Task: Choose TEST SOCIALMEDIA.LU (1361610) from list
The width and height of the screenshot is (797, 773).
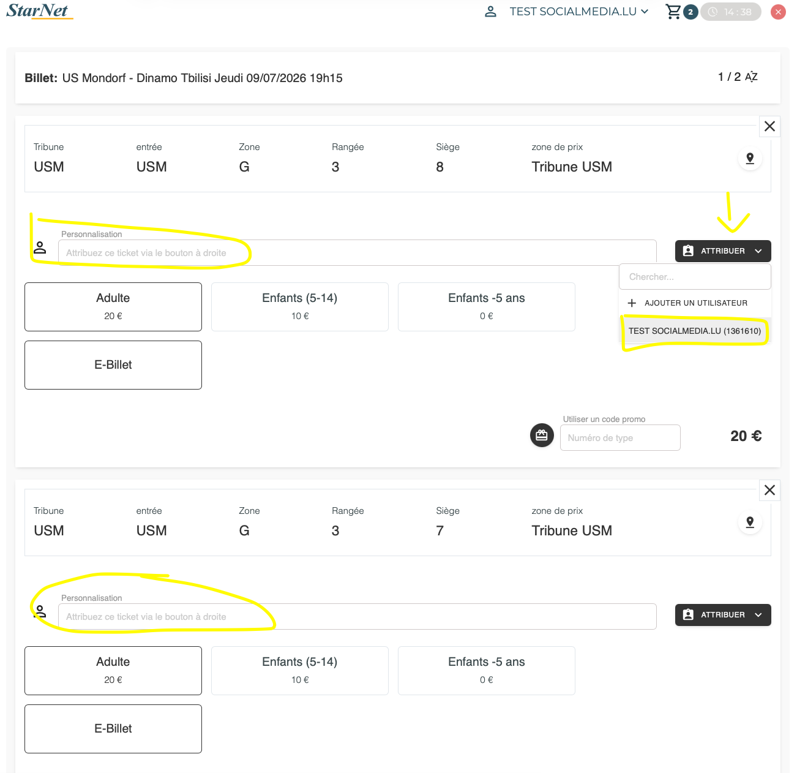Action: click(695, 331)
